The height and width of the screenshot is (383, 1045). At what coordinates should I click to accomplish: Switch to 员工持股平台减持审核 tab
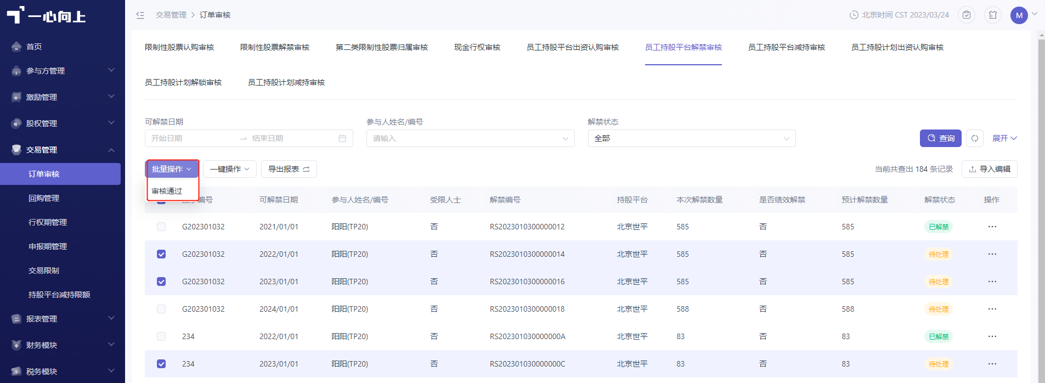[x=787, y=47]
